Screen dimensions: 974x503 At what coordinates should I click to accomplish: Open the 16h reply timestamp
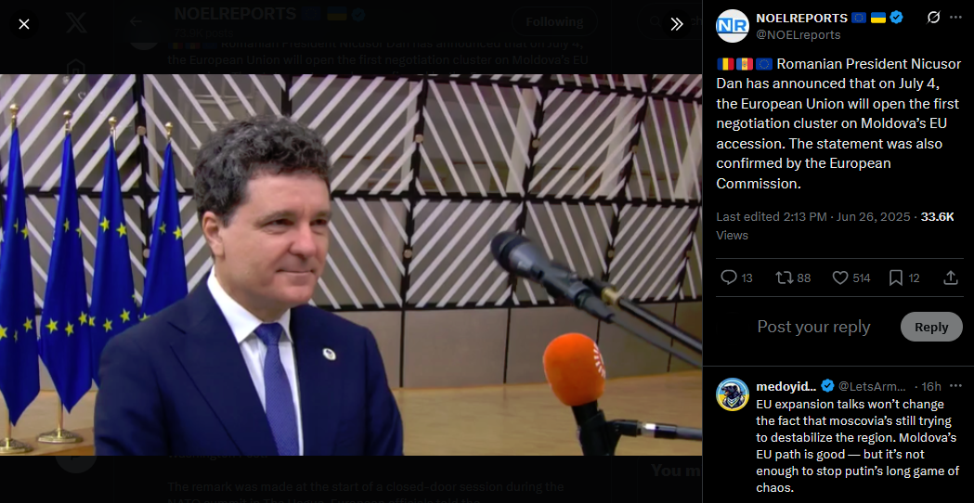930,386
